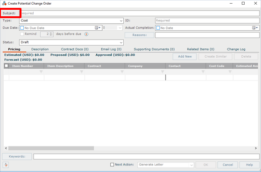Open the Related Items (0) tab
Screen dimensions: 261x172
click(x=201, y=49)
